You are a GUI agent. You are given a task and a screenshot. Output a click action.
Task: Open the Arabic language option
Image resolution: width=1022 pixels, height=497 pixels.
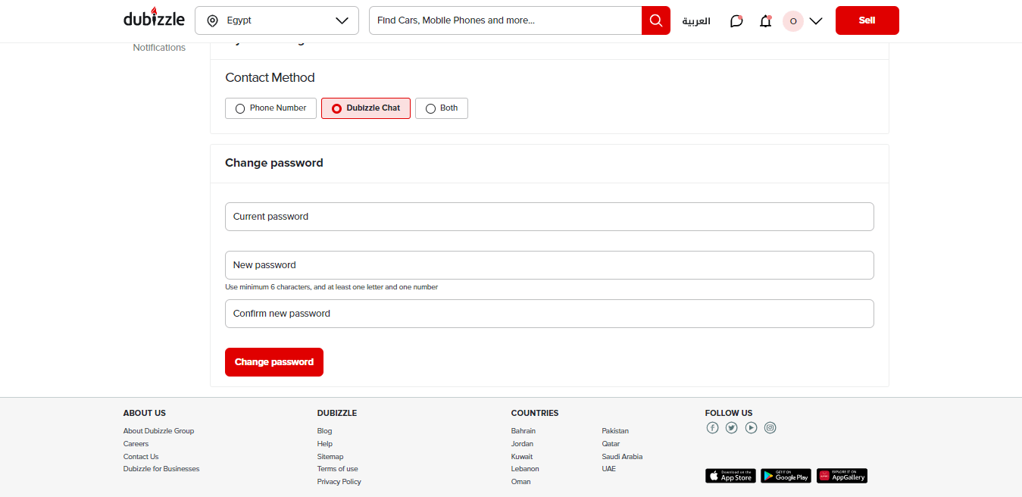point(695,21)
